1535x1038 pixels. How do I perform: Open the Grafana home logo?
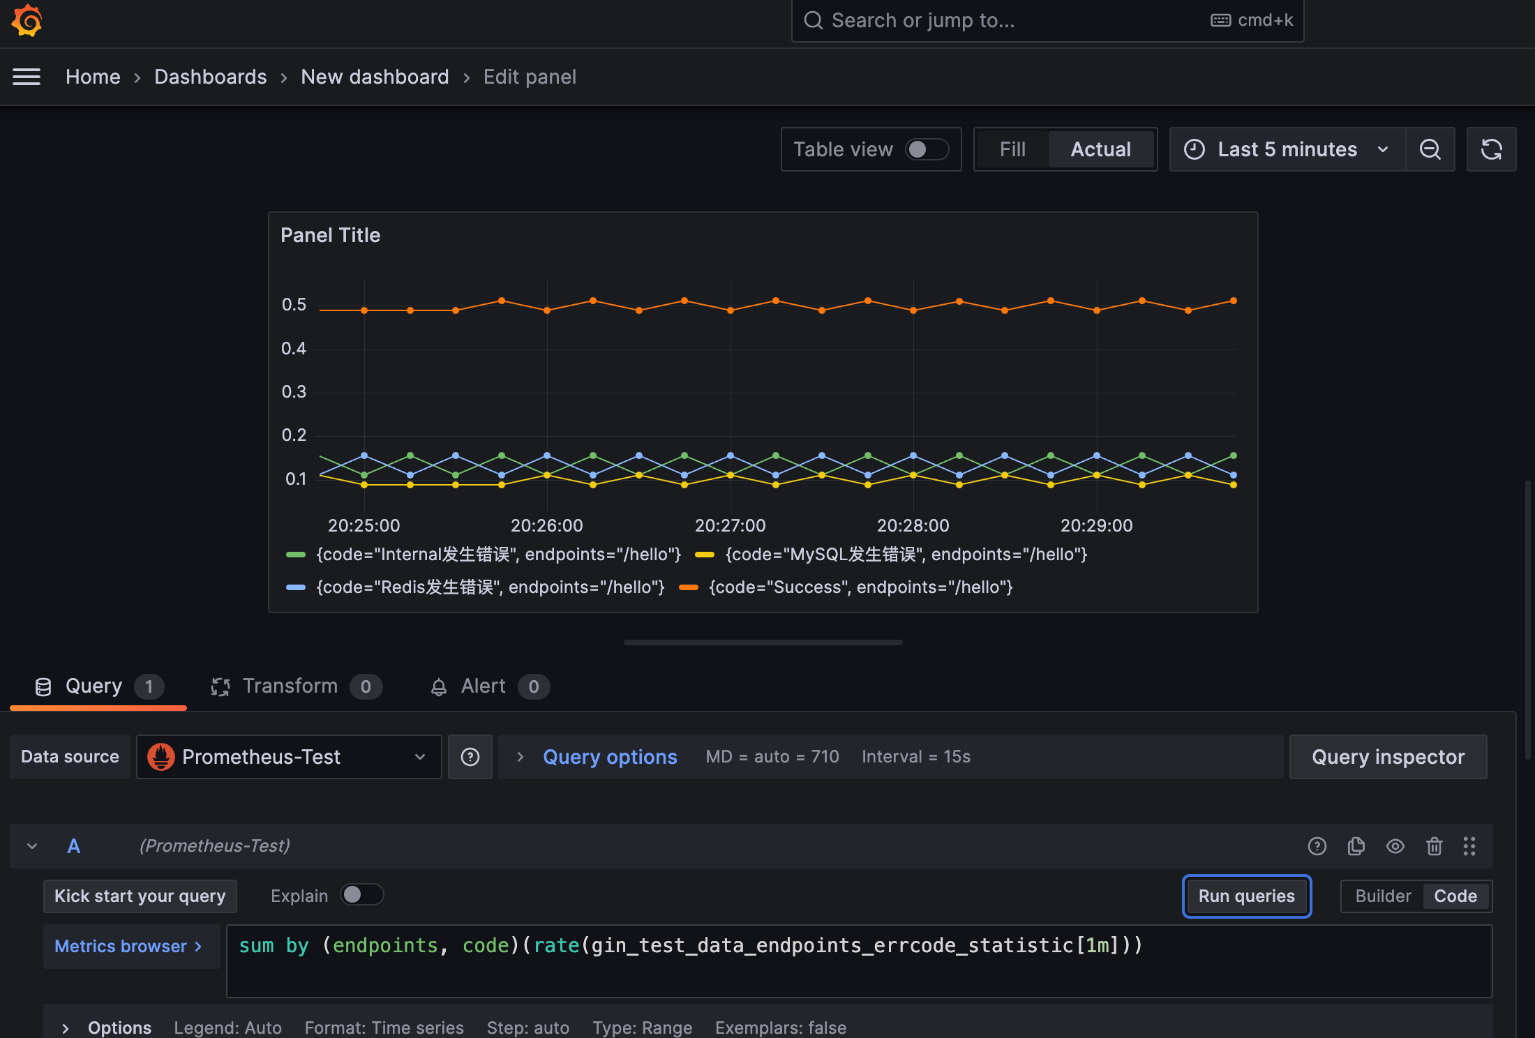pos(27,20)
